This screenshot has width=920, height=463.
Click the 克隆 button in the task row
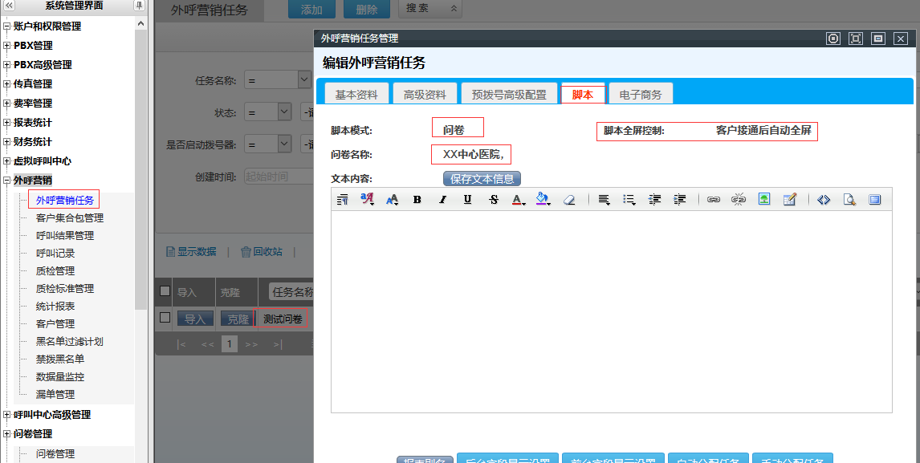coord(238,319)
